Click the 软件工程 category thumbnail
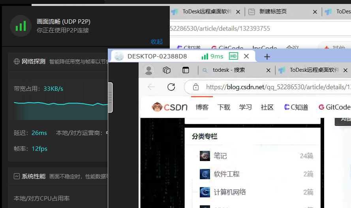Viewport: 351px width, 208px height. pos(205,174)
